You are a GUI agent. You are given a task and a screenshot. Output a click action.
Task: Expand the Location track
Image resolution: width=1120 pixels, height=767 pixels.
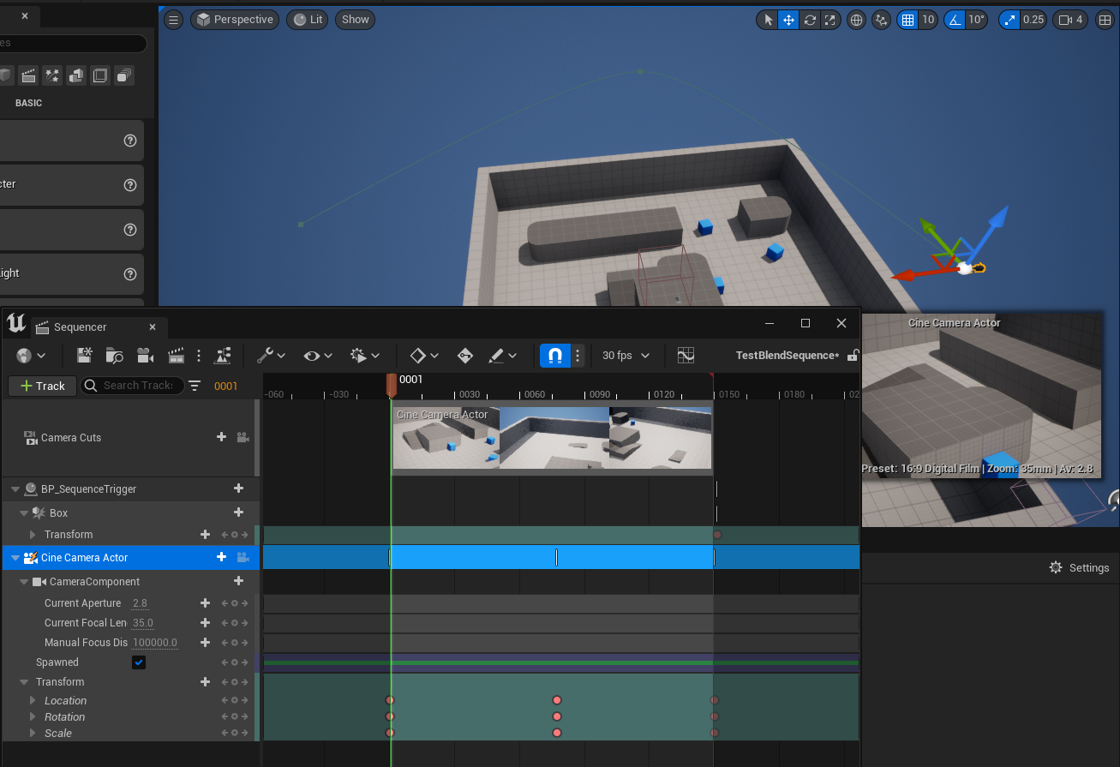33,701
